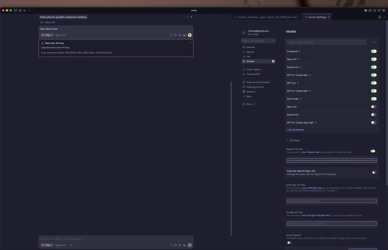Follow the 'your Anthropic key' link
Screen dimensions: 388x250
click(x=312, y=188)
